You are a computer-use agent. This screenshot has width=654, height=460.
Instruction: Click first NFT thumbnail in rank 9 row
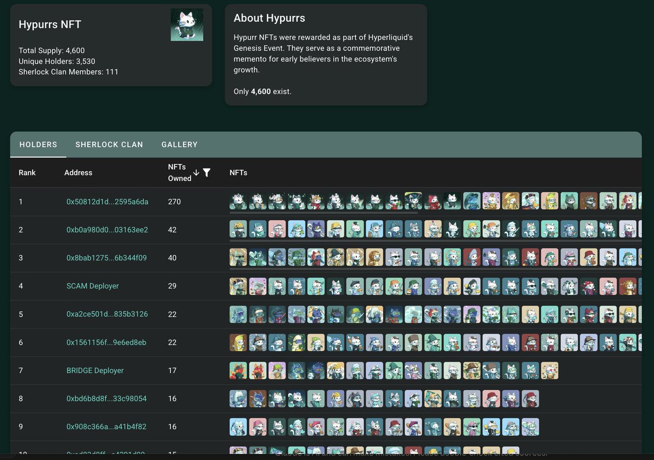tap(238, 427)
